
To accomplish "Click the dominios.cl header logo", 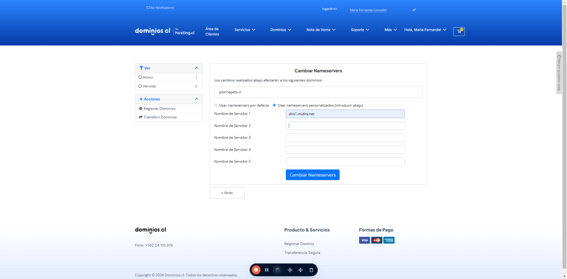I will pos(152,31).
